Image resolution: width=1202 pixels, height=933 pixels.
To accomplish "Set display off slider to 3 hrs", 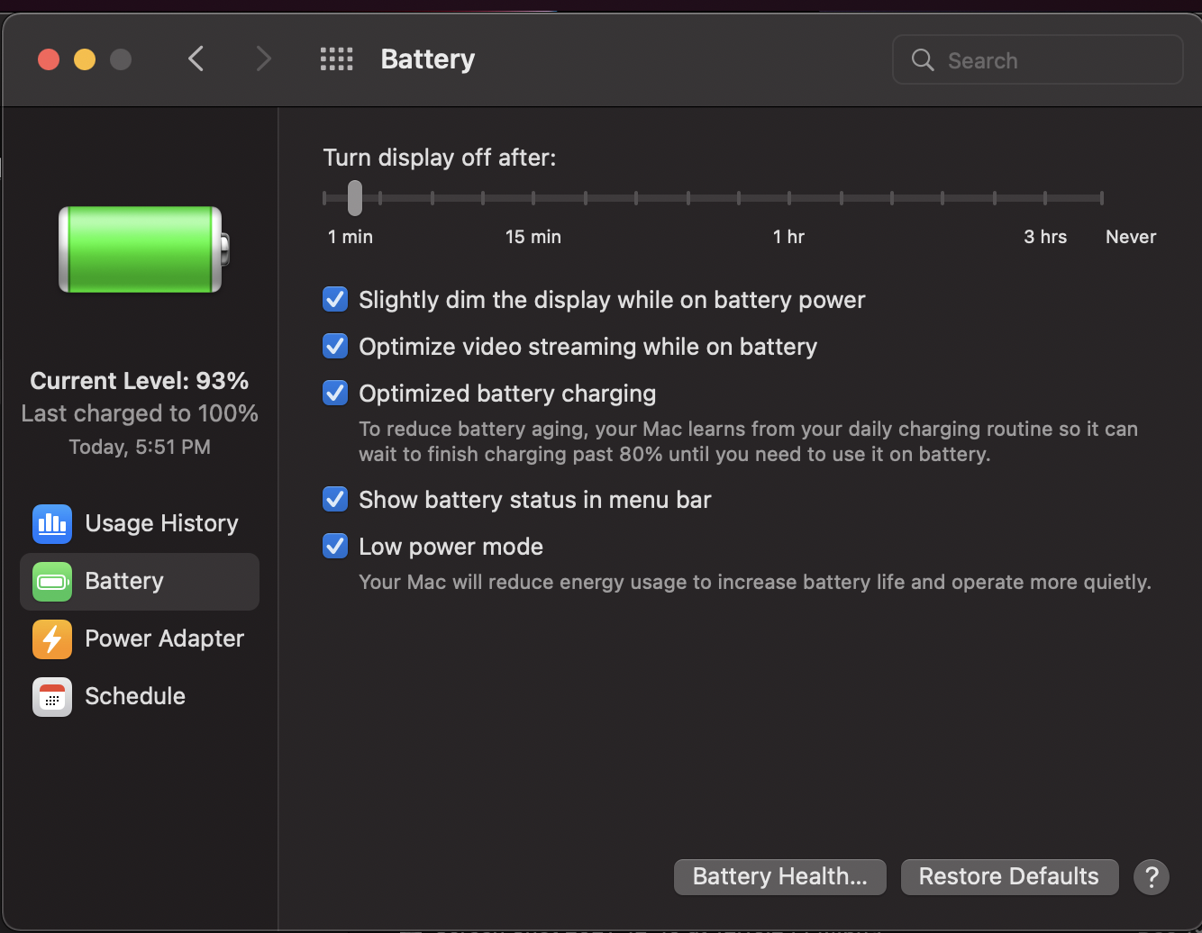I will click(x=1045, y=198).
